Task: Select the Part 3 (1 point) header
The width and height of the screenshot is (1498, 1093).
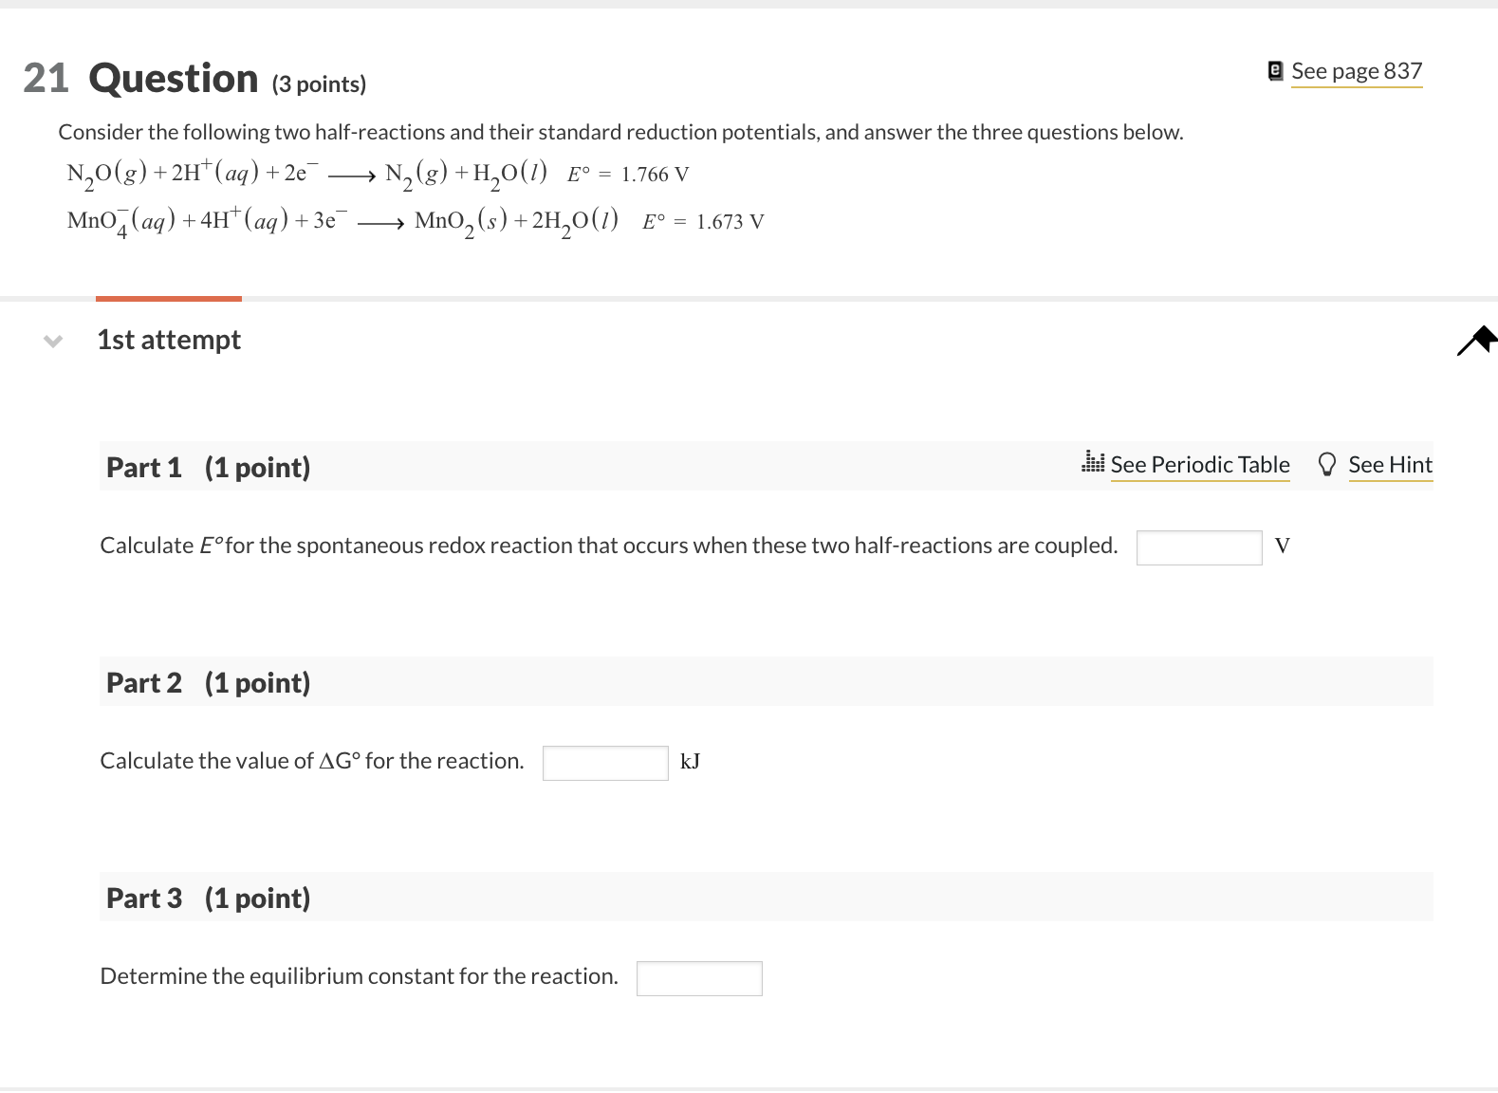Action: [x=209, y=898]
